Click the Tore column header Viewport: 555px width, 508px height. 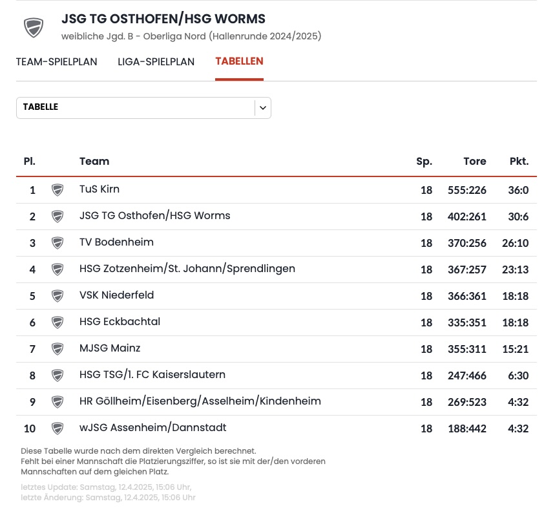[x=474, y=162]
